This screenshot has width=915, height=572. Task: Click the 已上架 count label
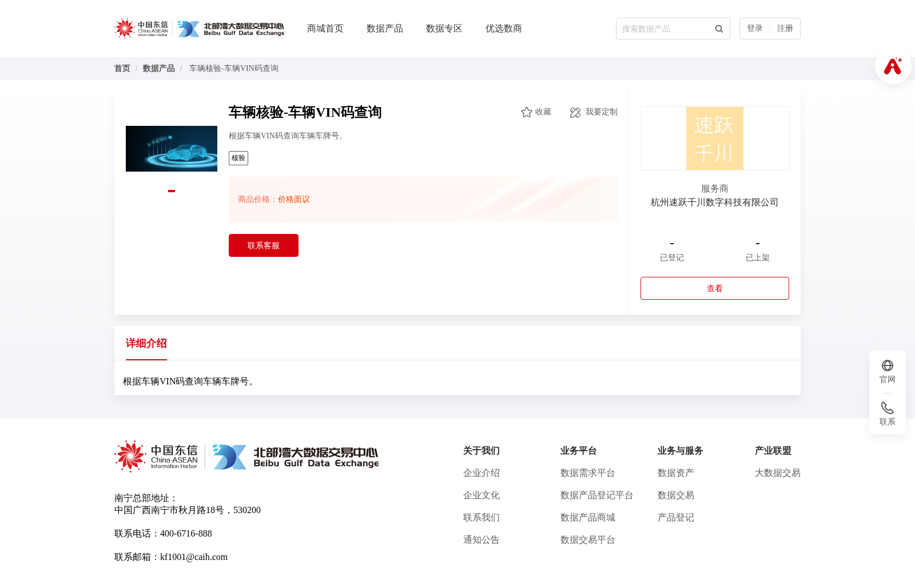pyautogui.click(x=758, y=258)
